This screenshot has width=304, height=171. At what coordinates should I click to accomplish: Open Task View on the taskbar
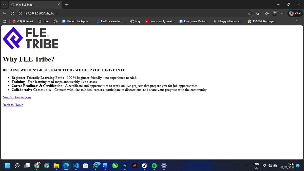[x=27, y=166]
